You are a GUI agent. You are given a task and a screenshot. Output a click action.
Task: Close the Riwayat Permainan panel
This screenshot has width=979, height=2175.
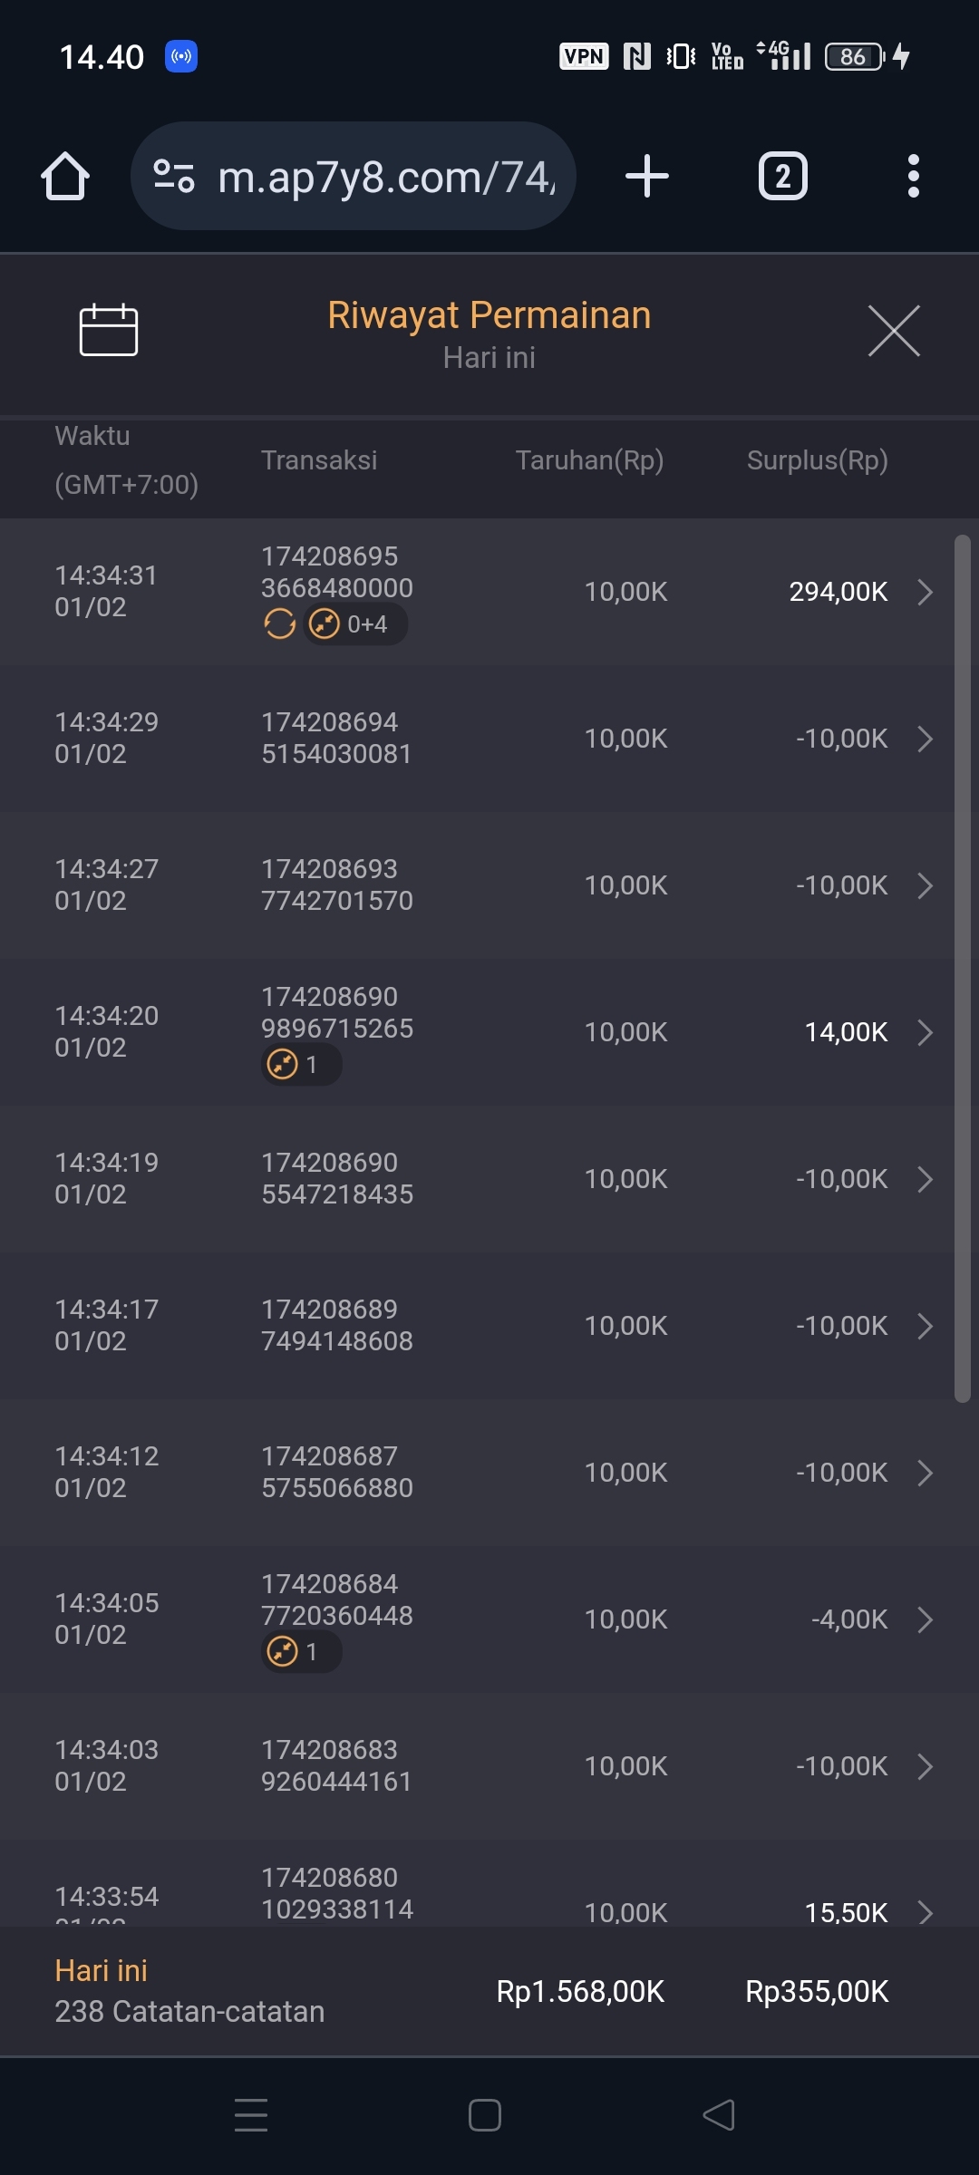coord(894,331)
